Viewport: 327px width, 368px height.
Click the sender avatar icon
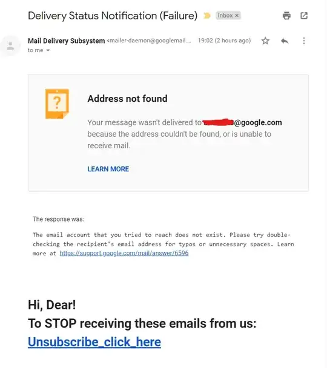pos(10,46)
